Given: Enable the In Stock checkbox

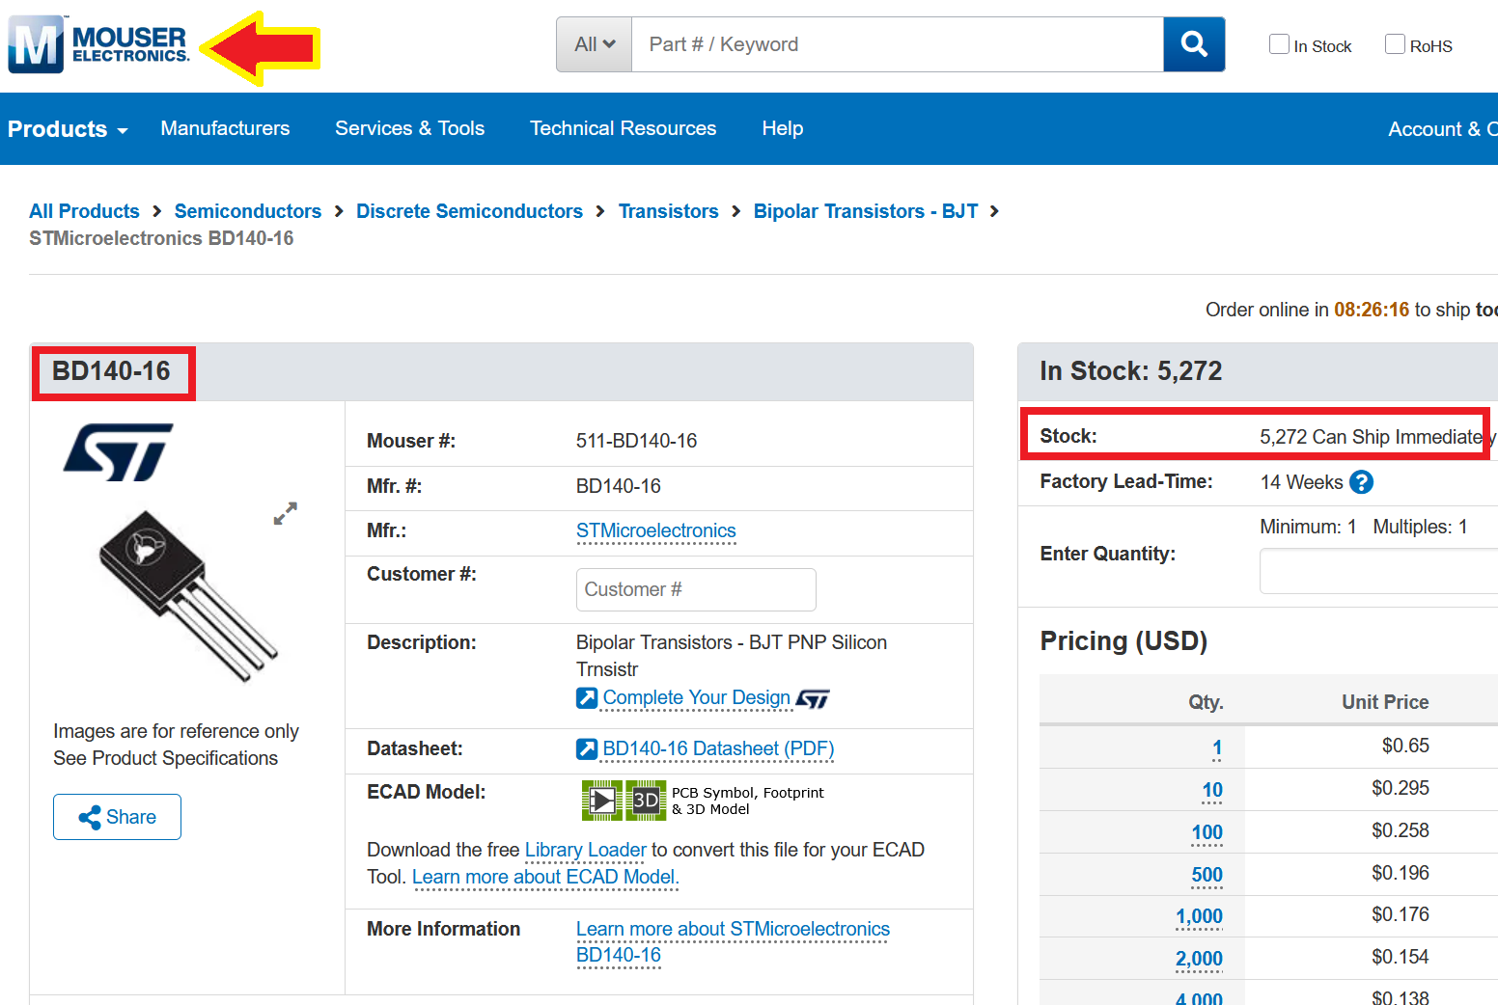Looking at the screenshot, I should tap(1279, 44).
